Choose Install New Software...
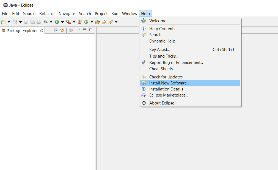278x170 pixels. (x=190, y=83)
